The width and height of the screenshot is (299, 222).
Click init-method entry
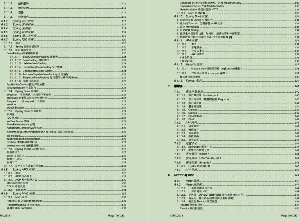(x=66, y=136)
